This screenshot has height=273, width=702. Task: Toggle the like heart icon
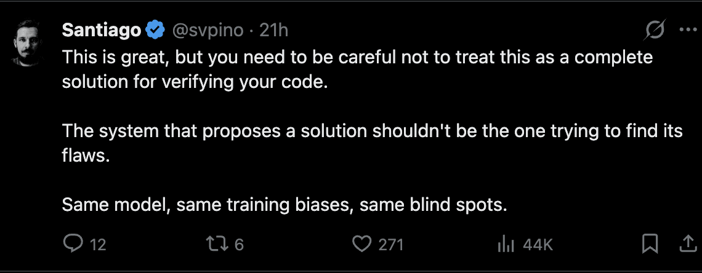coord(361,244)
